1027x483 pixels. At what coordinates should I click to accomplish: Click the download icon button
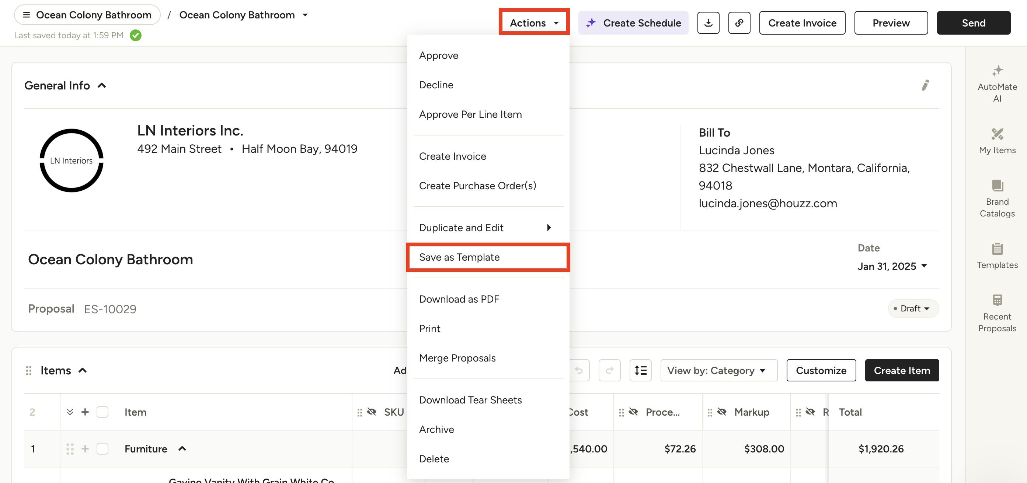708,23
